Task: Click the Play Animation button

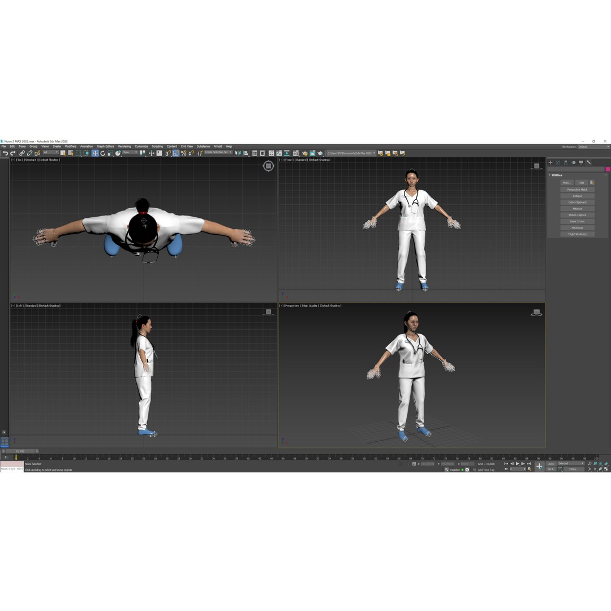Action: point(518,464)
